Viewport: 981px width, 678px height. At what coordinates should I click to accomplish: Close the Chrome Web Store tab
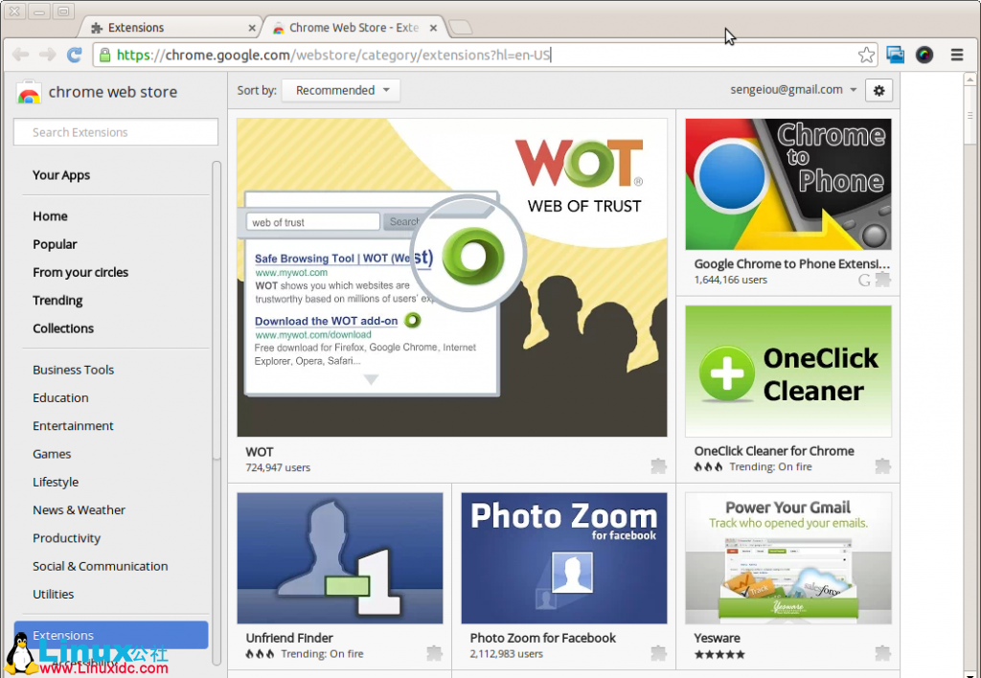click(433, 28)
